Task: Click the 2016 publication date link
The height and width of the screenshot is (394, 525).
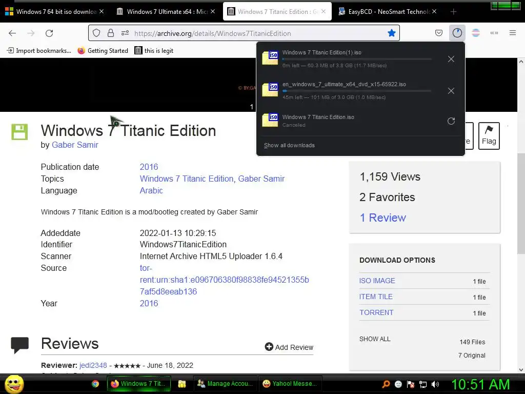Action: pyautogui.click(x=149, y=167)
